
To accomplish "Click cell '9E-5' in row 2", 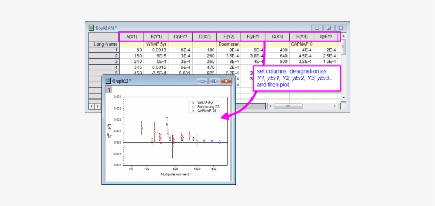I will pyautogui.click(x=156, y=56).
